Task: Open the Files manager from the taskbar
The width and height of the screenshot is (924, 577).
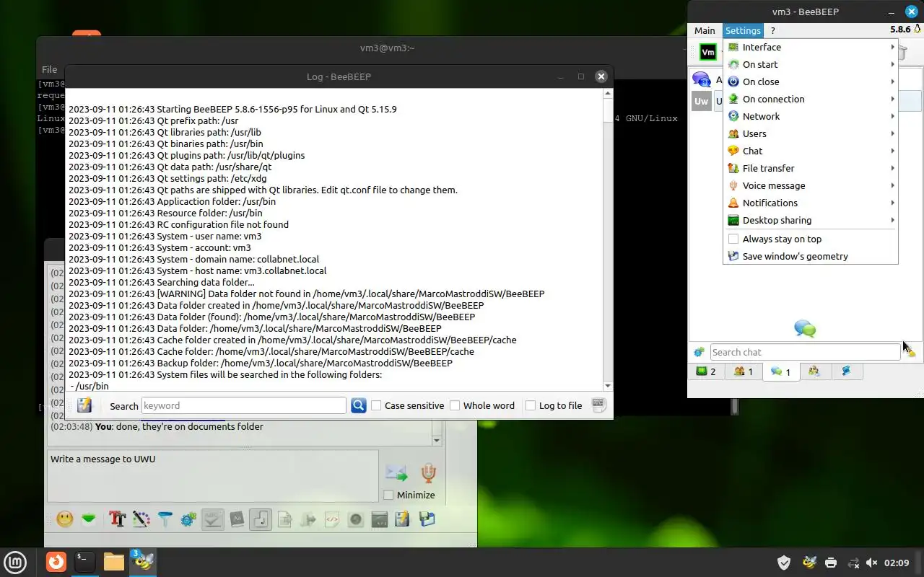Action: 113,561
